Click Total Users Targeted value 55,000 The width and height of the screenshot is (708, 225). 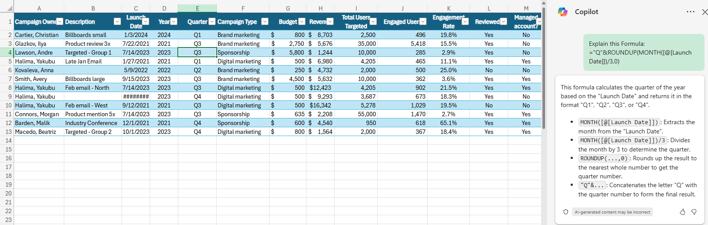click(x=356, y=114)
